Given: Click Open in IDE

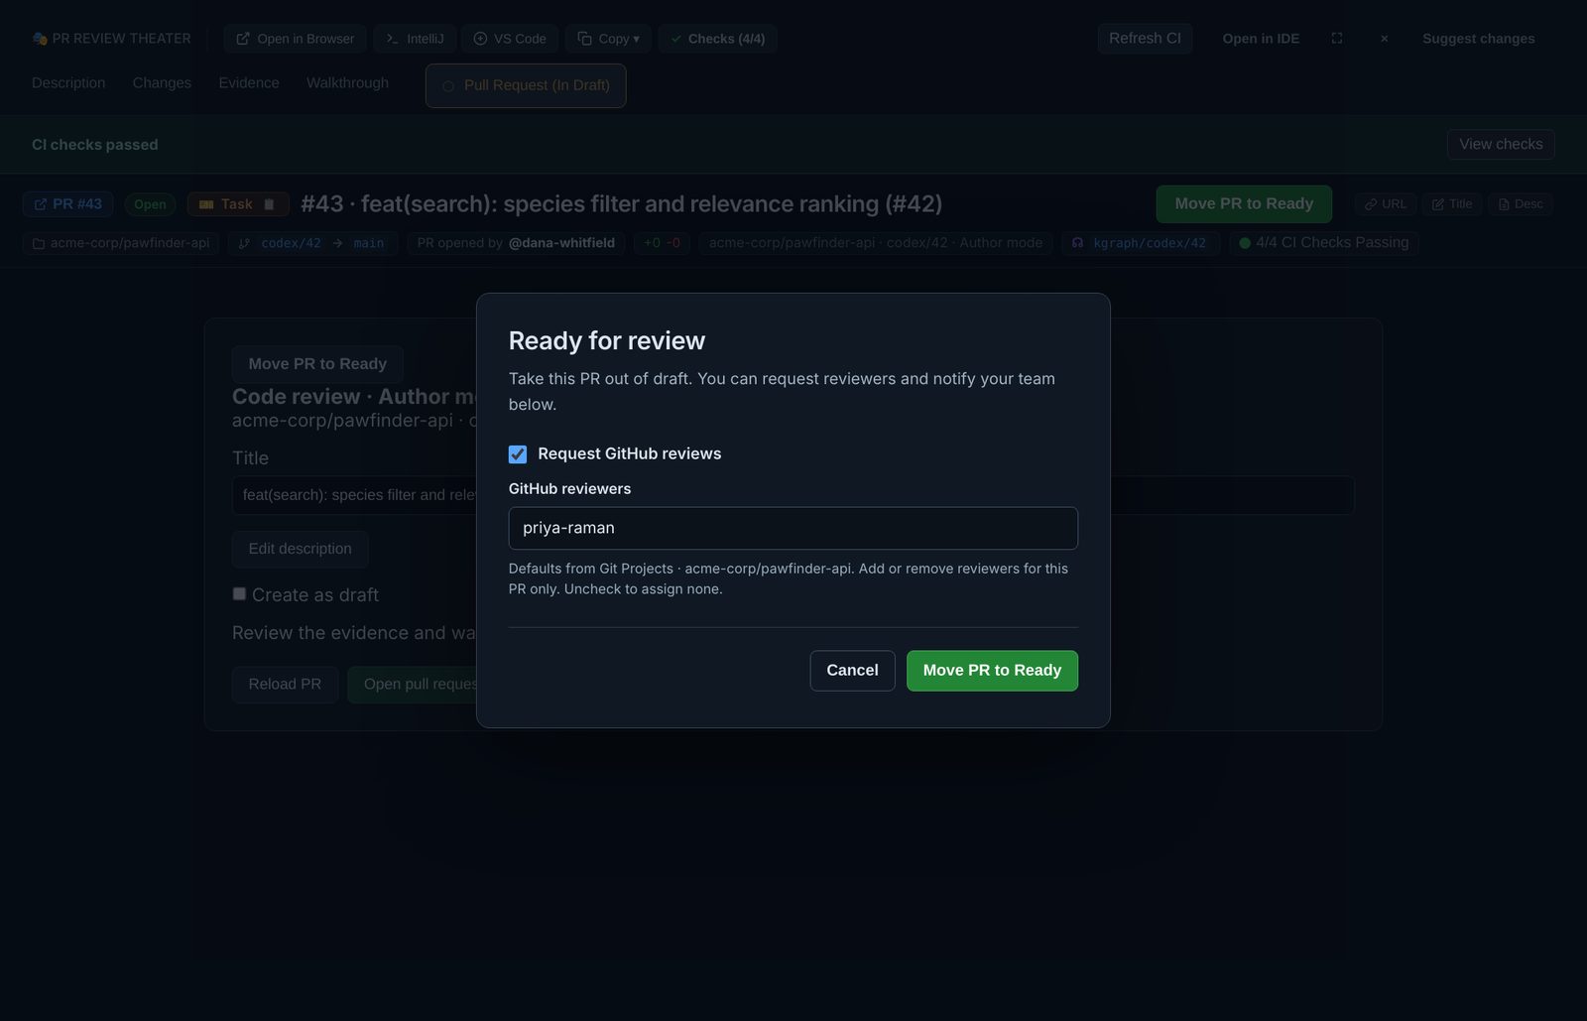Looking at the screenshot, I should click(x=1261, y=39).
